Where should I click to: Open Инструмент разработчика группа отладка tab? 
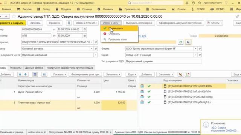[70, 67]
